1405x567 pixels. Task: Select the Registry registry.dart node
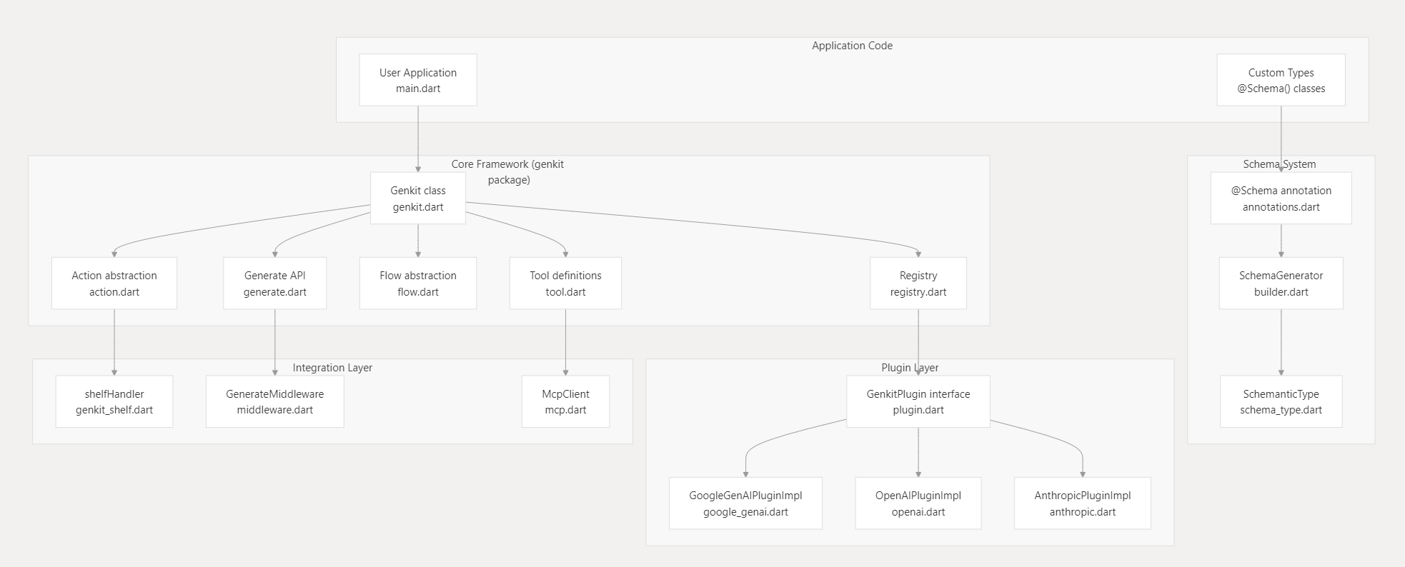[918, 283]
